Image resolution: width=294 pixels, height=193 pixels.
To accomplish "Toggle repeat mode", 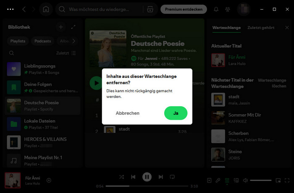I will tap(172, 177).
